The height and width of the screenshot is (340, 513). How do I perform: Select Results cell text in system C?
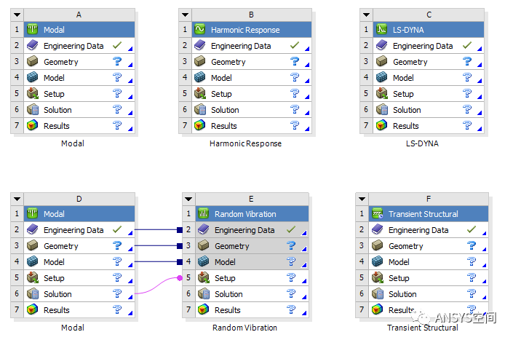click(406, 126)
